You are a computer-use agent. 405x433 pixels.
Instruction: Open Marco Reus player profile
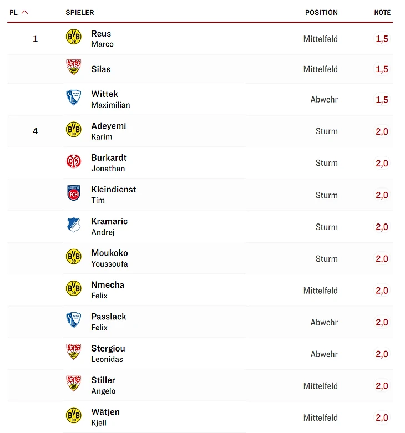[102, 39]
